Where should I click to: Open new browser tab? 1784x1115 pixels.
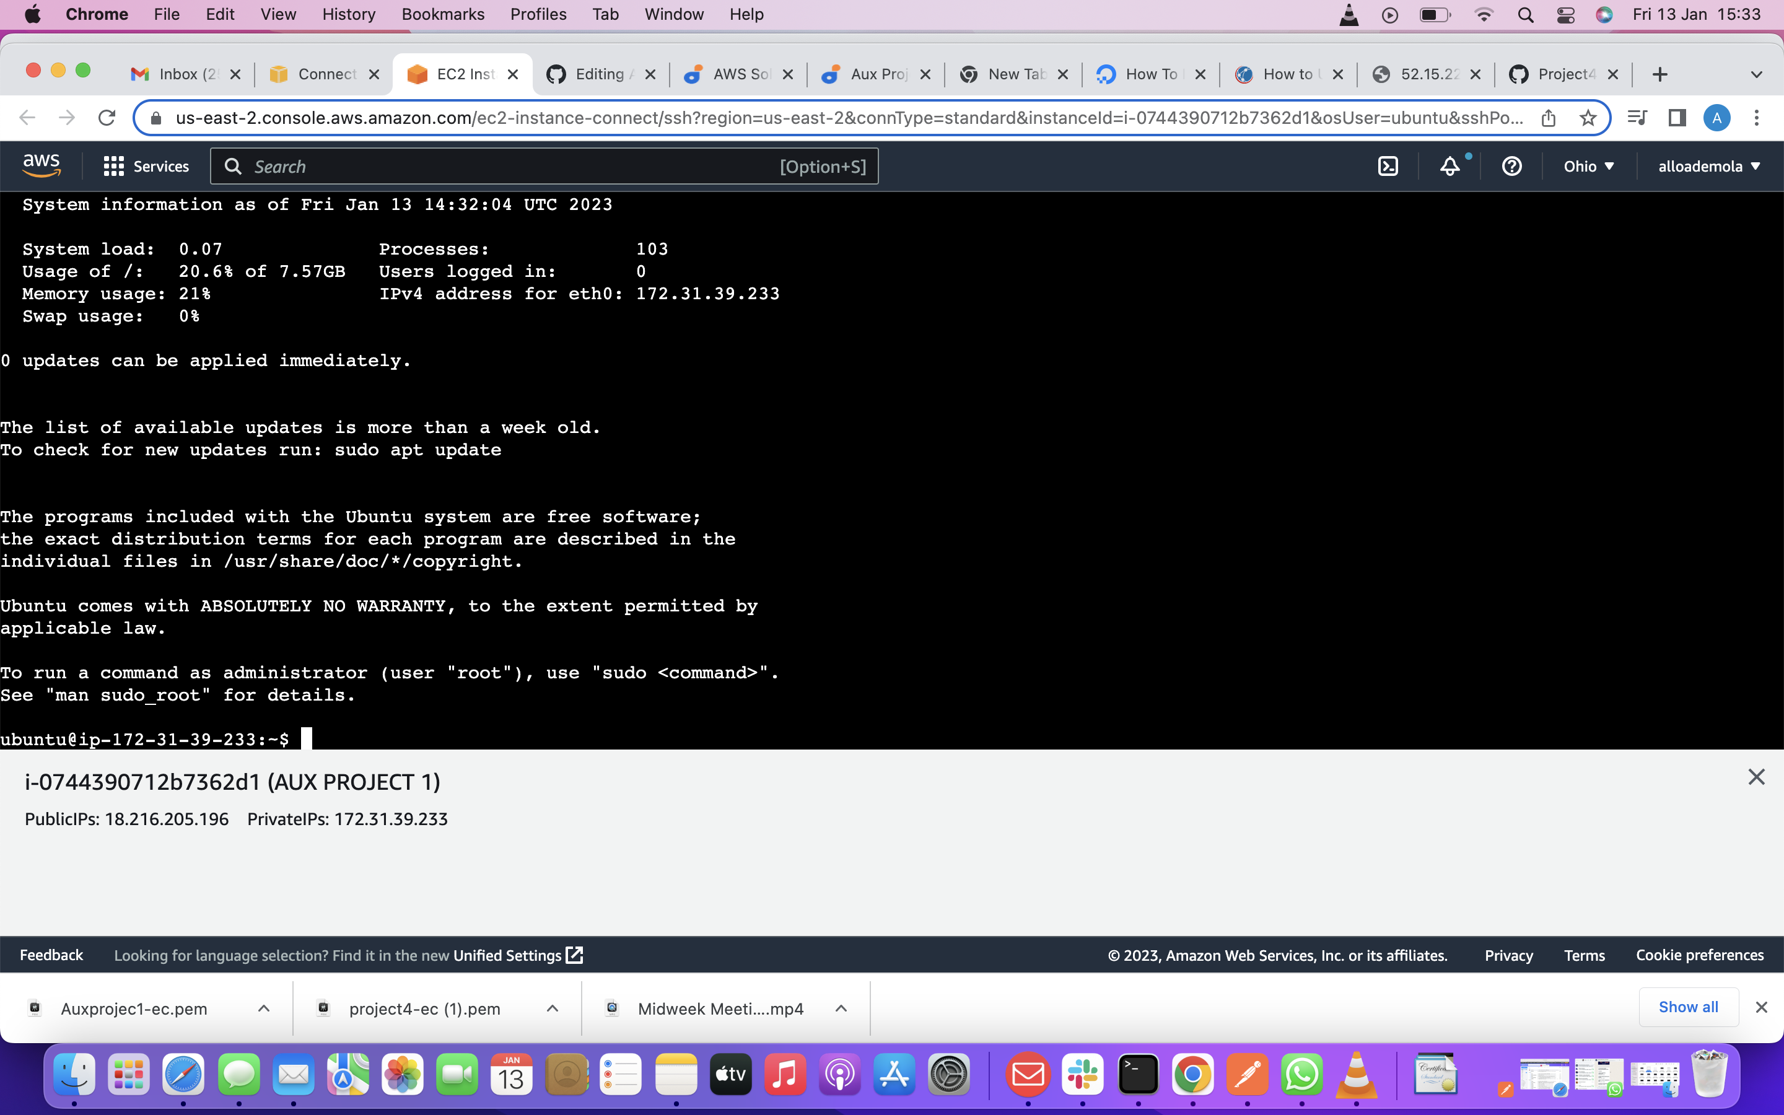[x=1659, y=74]
